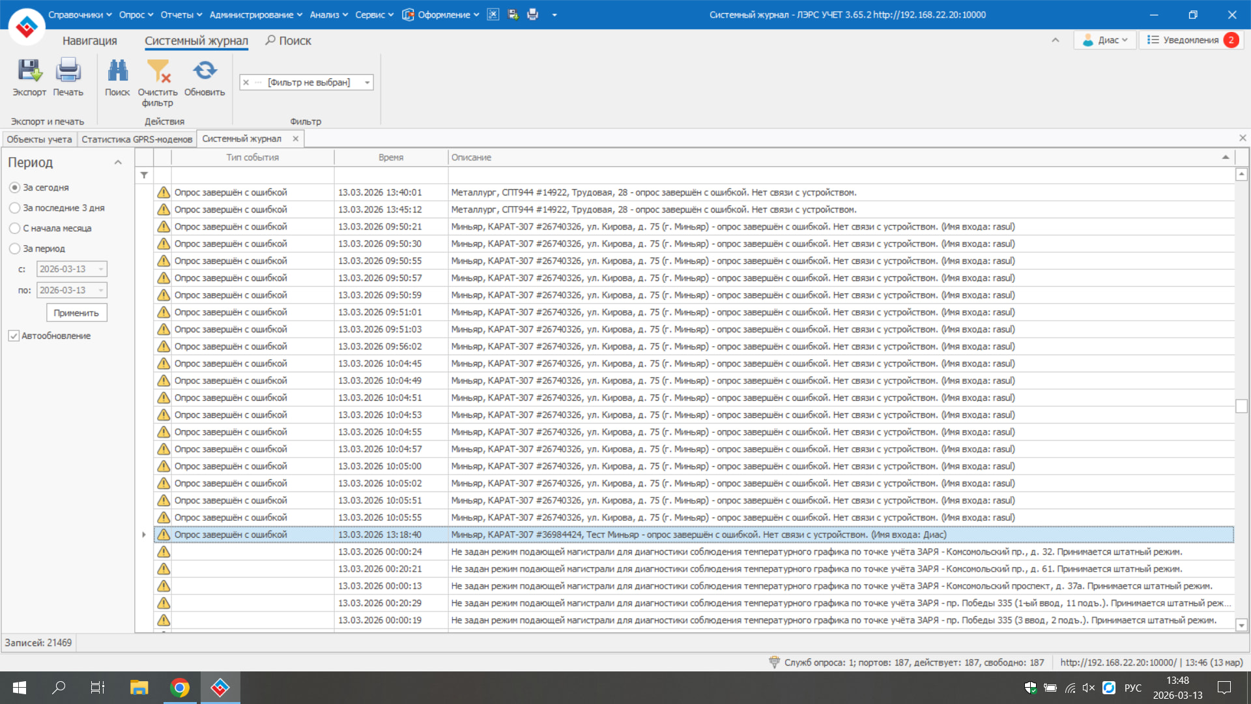Click the vertical scrollbar thumb
This screenshot has width=1251, height=704.
[1241, 405]
